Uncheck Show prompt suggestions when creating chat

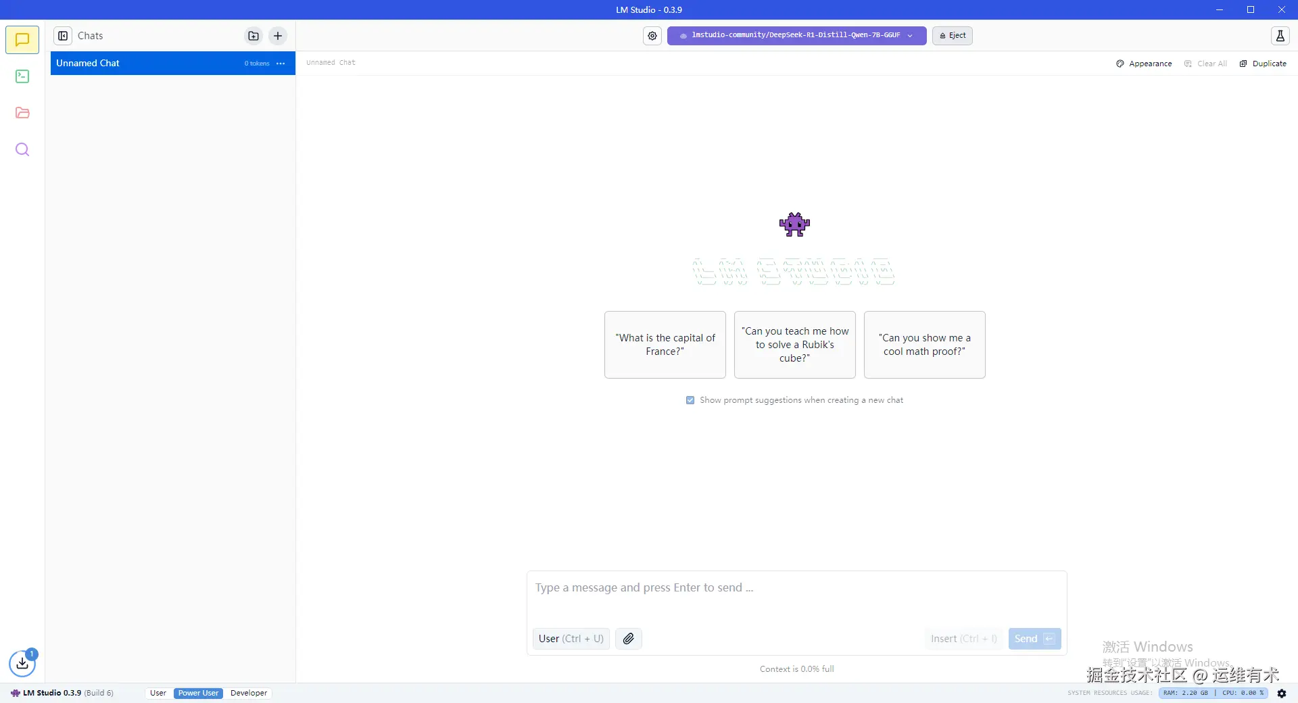pos(690,400)
